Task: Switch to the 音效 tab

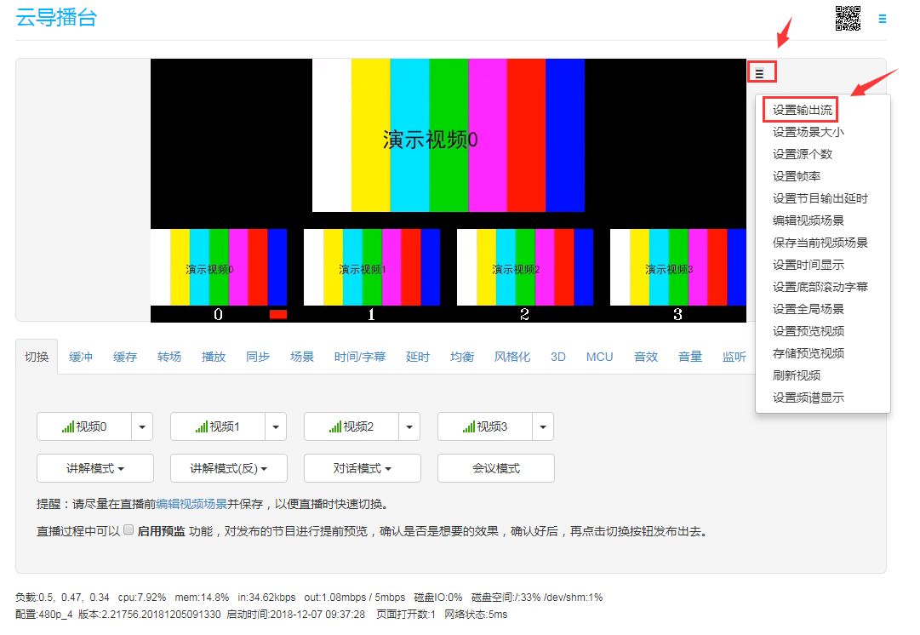Action: click(646, 357)
